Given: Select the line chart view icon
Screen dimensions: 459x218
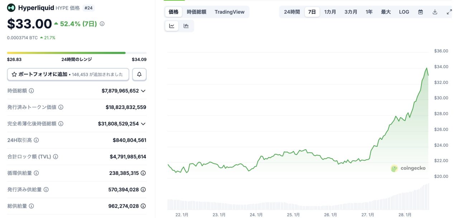Looking at the screenshot, I should [x=172, y=26].
